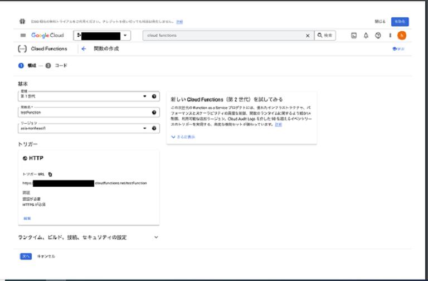
Task: Click the Google Cloud logo
Action: pyautogui.click(x=47, y=36)
